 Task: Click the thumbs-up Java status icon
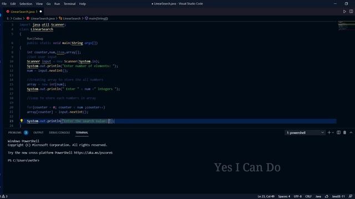tap(327, 197)
